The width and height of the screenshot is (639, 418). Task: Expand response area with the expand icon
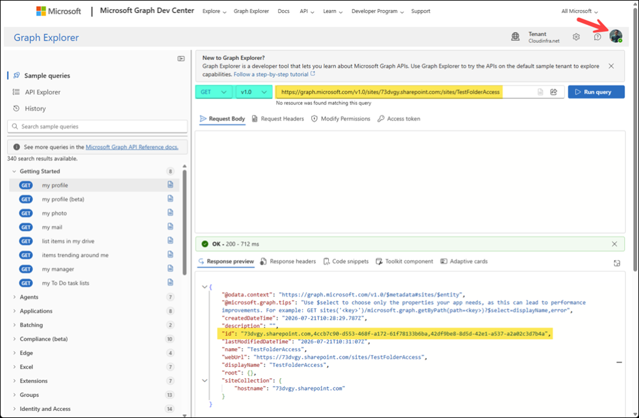coord(617,263)
